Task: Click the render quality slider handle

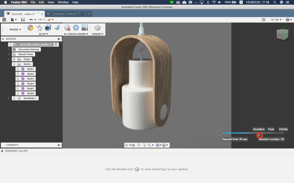Action: click(259, 135)
